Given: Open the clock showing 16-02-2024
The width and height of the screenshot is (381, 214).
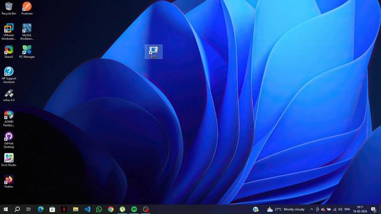Looking at the screenshot, I should point(360,209).
